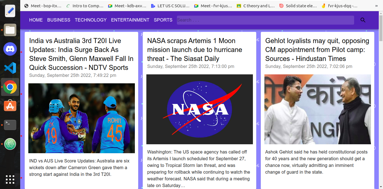The height and width of the screenshot is (189, 383).
Task: Click the page vertical scrollbar thumb
Action: (x=381, y=28)
